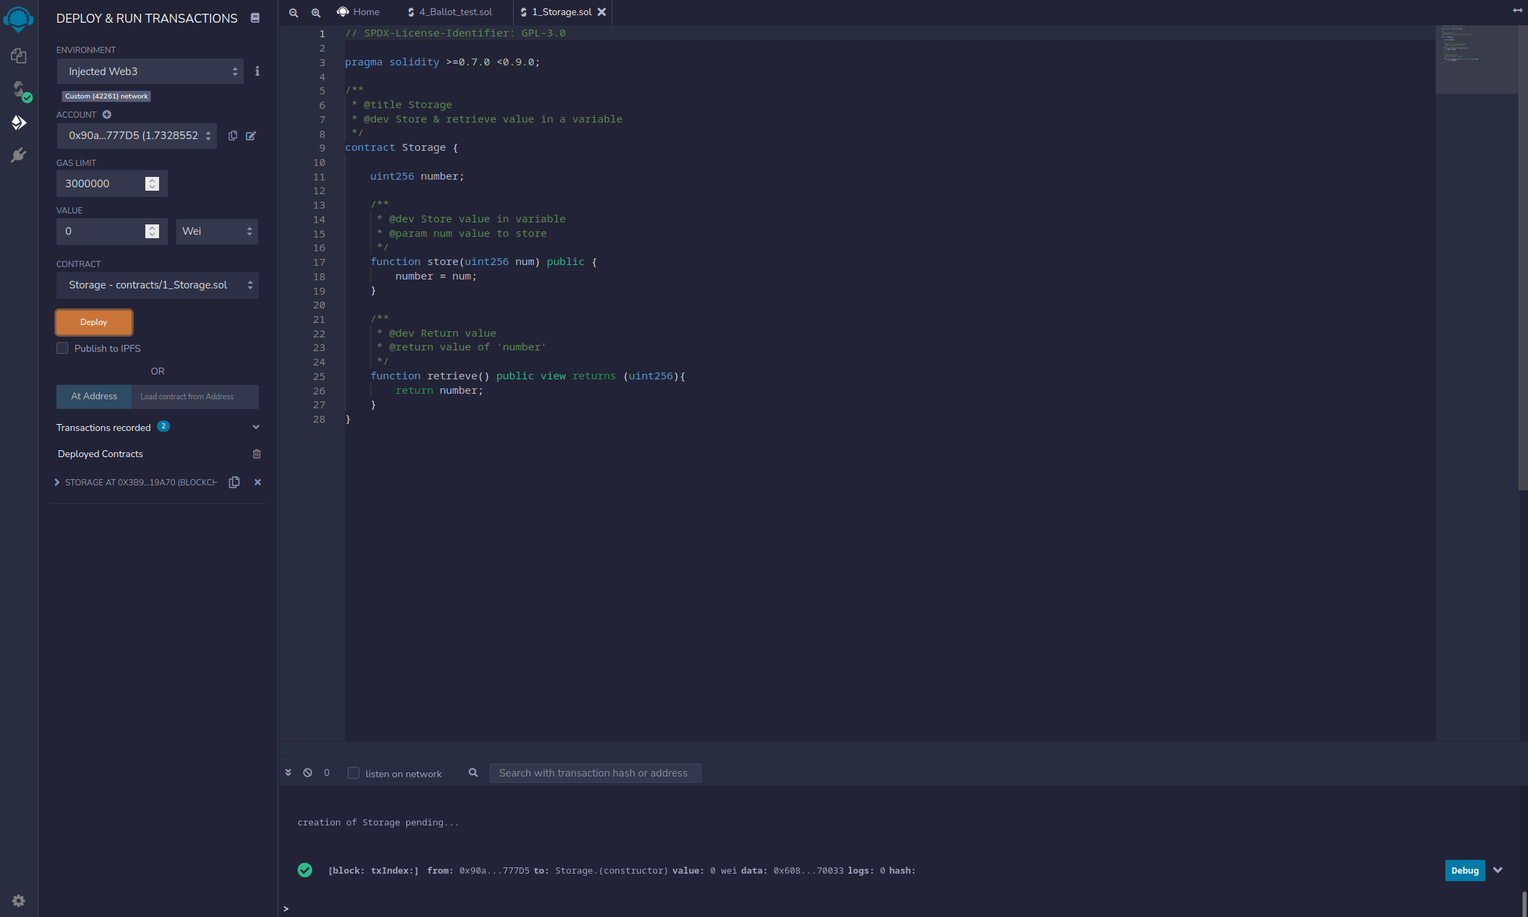Zoom in the code editor
Image resolution: width=1528 pixels, height=917 pixels.
pyautogui.click(x=316, y=12)
